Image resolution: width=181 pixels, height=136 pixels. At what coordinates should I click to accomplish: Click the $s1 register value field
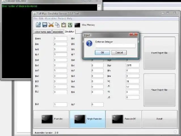(97, 65)
